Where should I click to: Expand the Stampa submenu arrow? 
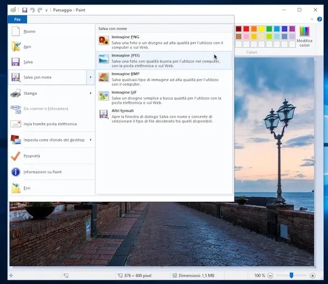coord(90,93)
